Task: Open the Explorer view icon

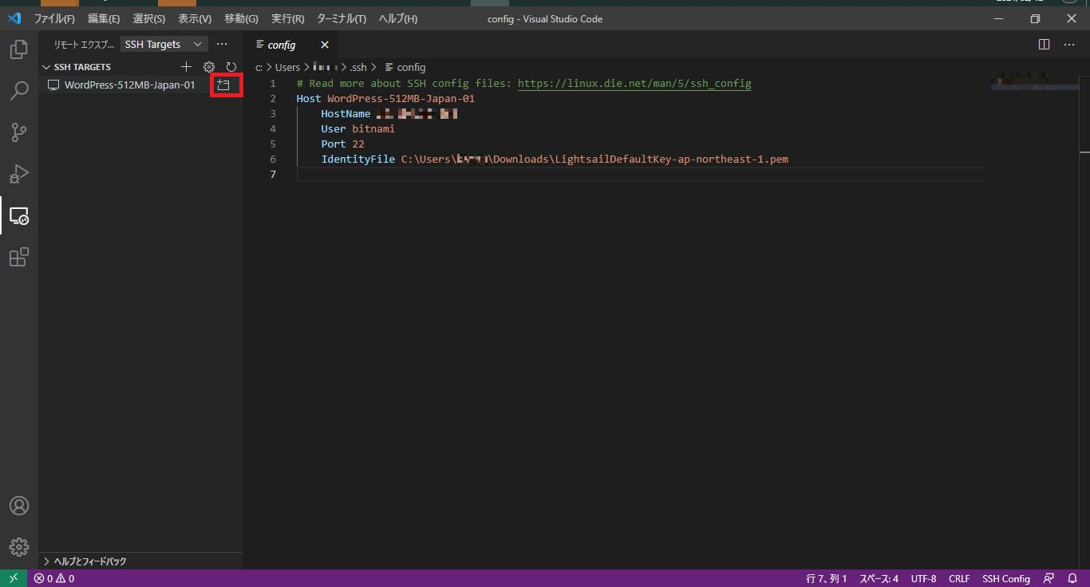Action: click(18, 49)
